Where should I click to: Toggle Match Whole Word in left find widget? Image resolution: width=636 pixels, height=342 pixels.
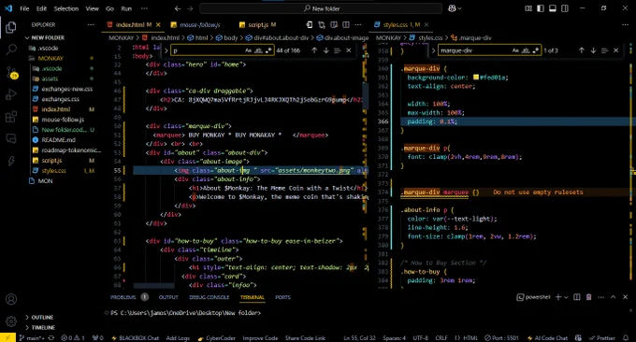click(258, 50)
